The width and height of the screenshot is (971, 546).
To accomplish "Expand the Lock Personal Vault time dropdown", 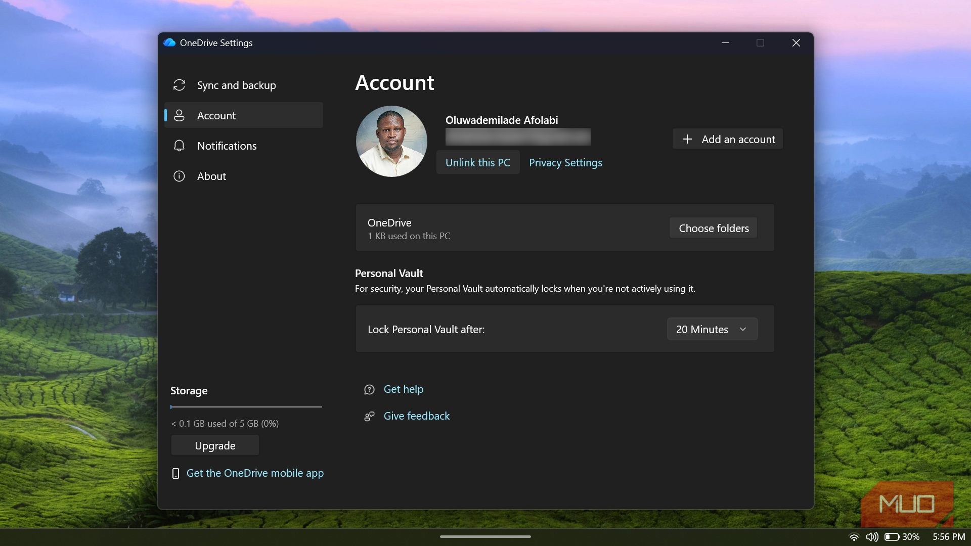I will click(x=712, y=329).
